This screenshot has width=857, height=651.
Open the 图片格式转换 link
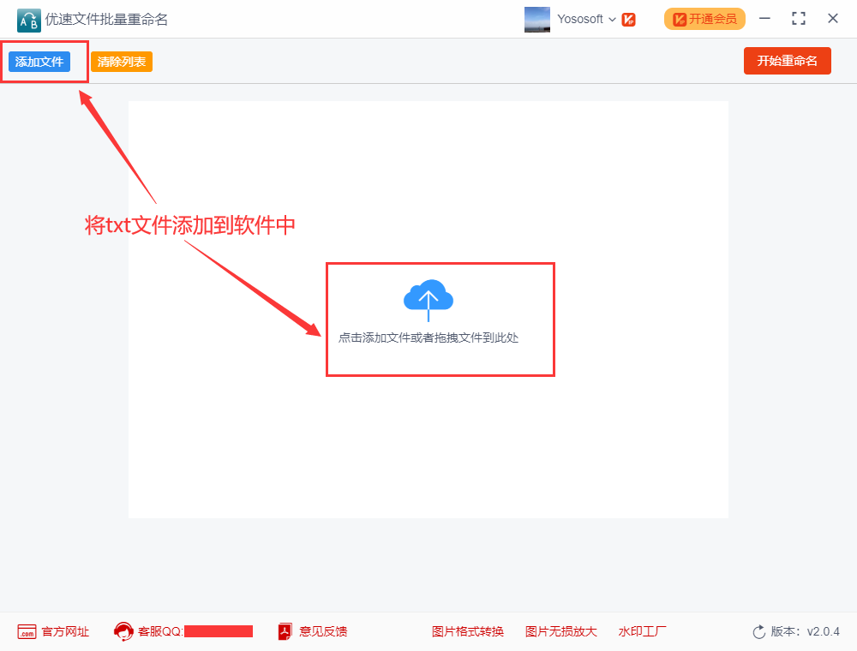[x=467, y=632]
